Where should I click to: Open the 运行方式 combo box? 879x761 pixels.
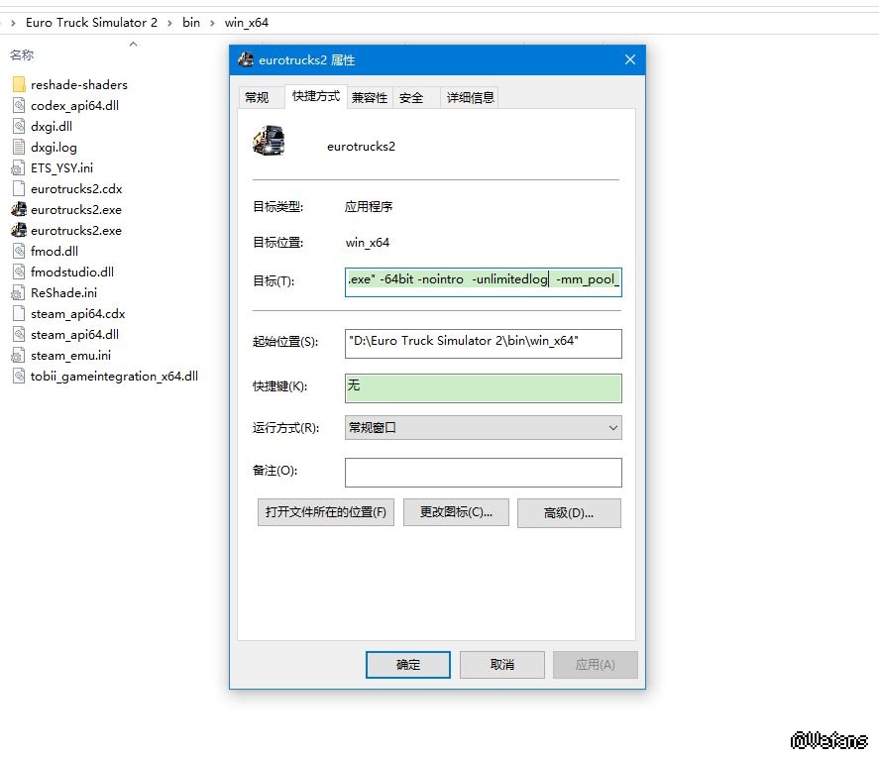[x=484, y=428]
